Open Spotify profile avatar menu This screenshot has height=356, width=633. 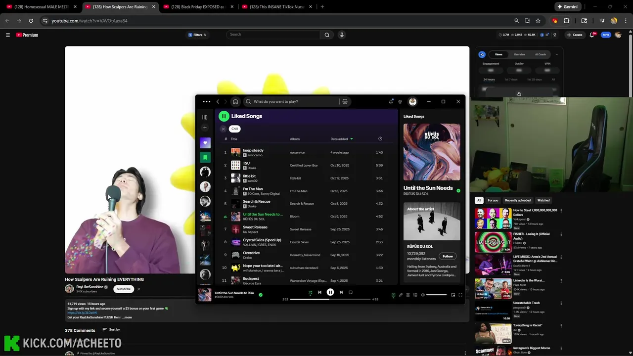click(x=412, y=101)
